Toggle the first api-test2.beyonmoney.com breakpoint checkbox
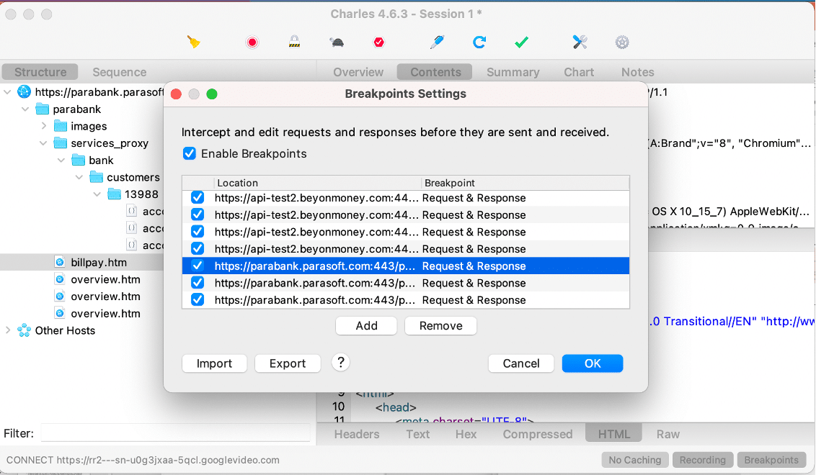Screen dimensions: 816x475 tap(198, 198)
